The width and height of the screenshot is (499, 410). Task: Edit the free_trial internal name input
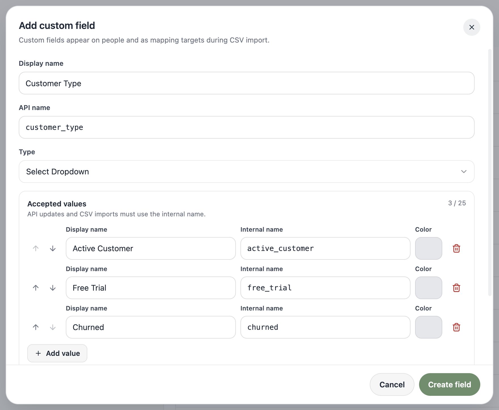(x=325, y=288)
